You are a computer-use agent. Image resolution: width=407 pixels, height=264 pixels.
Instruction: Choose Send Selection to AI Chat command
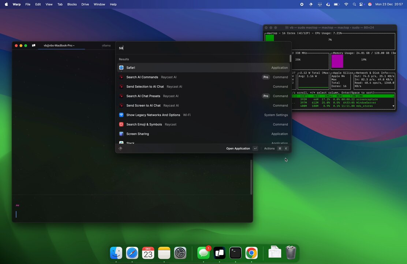[x=203, y=87]
